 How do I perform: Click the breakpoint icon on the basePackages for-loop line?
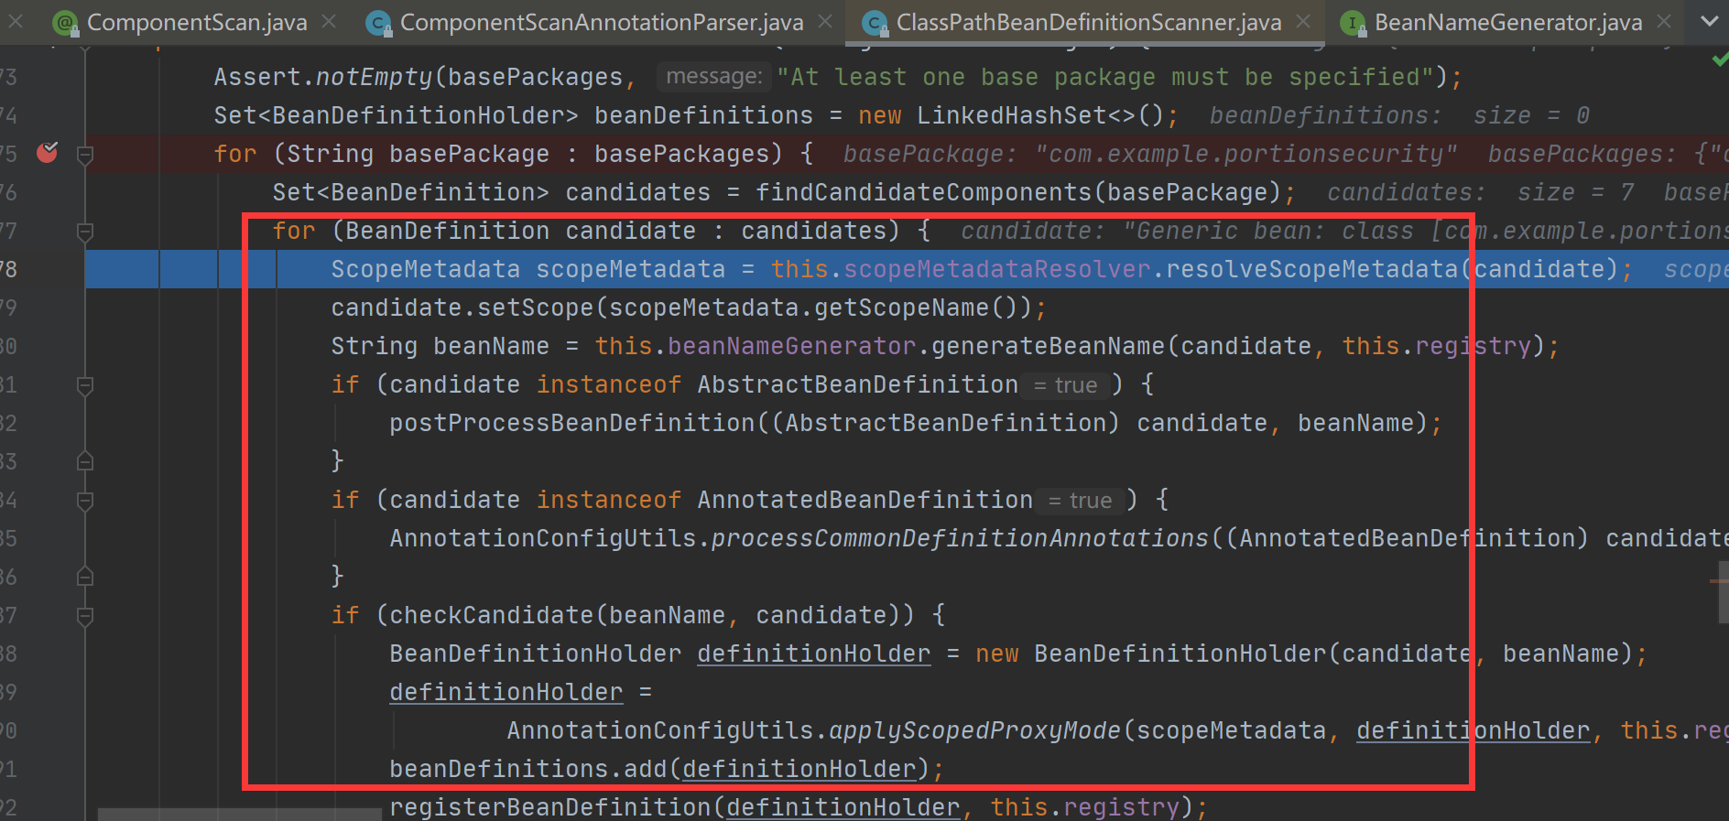[x=48, y=152]
